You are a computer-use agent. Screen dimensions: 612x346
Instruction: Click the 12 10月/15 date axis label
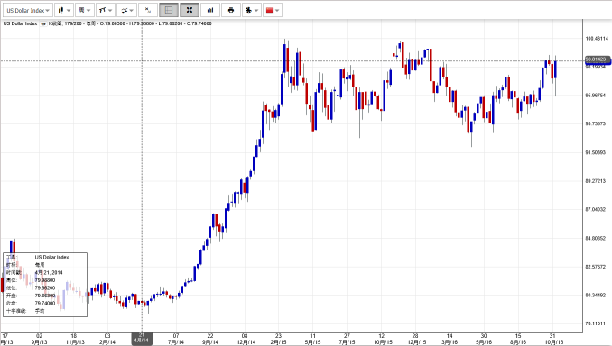[x=382, y=339]
